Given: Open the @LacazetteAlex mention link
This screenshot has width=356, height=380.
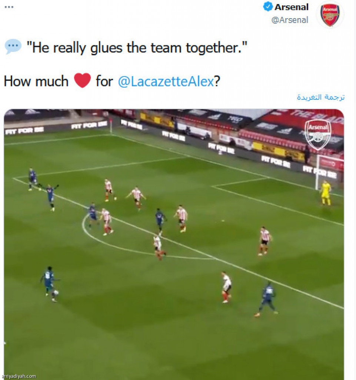Looking at the screenshot, I should click(x=166, y=81).
